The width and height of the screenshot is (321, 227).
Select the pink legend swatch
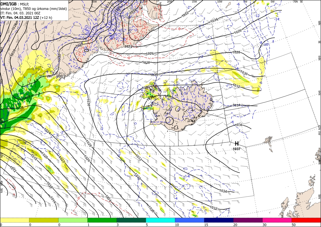277,220
